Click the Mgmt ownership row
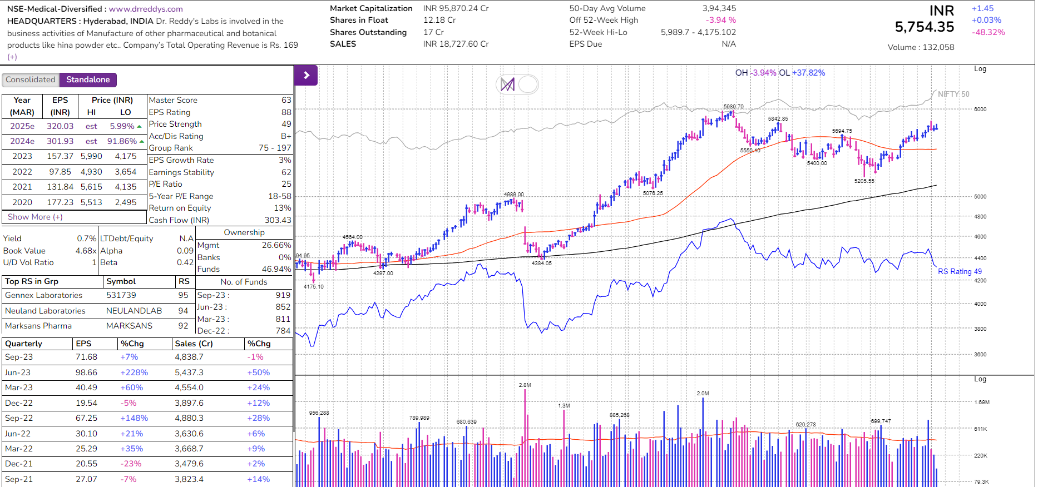The width and height of the screenshot is (1038, 487). pos(244,245)
